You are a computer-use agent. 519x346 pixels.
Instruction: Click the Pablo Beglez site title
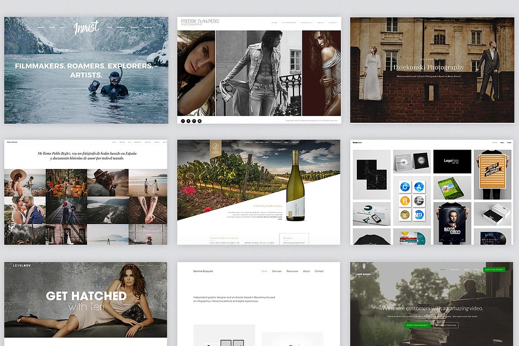click(12, 142)
